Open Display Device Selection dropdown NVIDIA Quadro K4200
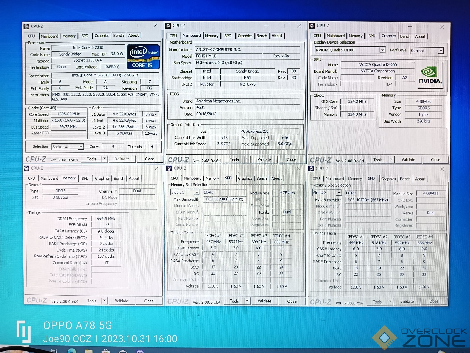This screenshot has height=353, width=470. [x=382, y=50]
